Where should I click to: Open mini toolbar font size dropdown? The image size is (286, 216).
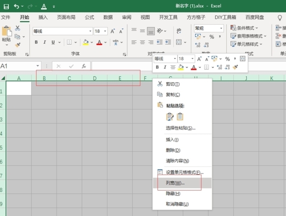click(192, 59)
